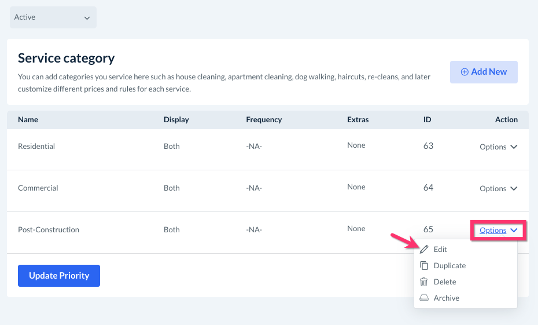Click the Extras column header
The image size is (538, 325).
tap(358, 120)
